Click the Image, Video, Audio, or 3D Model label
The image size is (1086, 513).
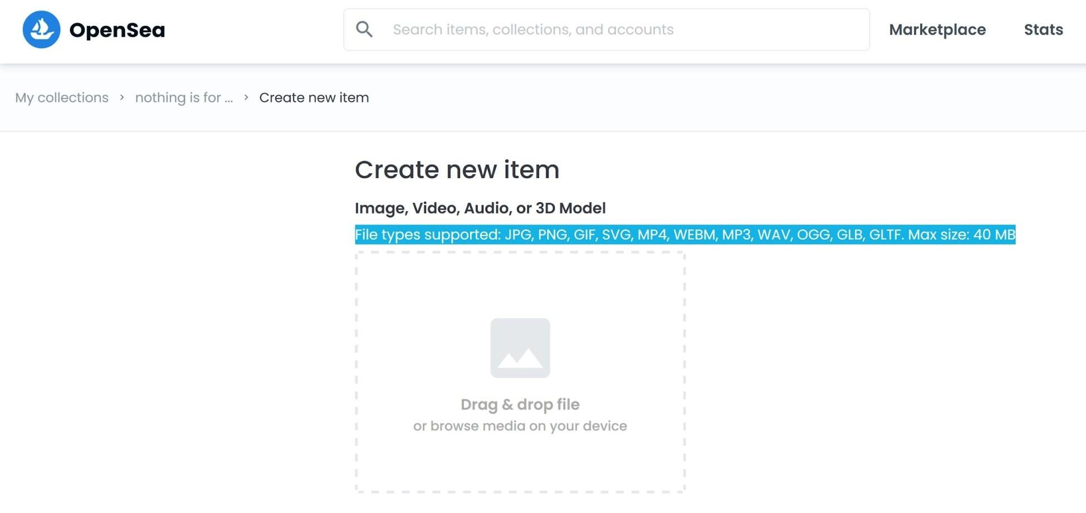480,208
